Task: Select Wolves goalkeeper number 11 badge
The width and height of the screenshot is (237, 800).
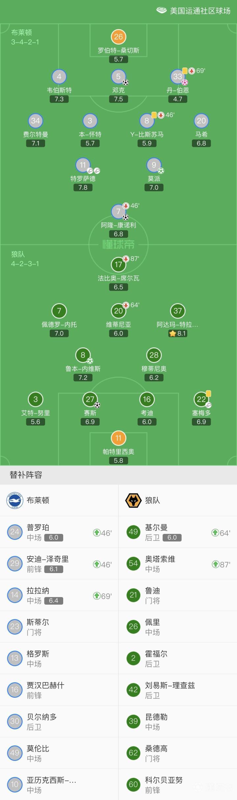Action: (118, 438)
